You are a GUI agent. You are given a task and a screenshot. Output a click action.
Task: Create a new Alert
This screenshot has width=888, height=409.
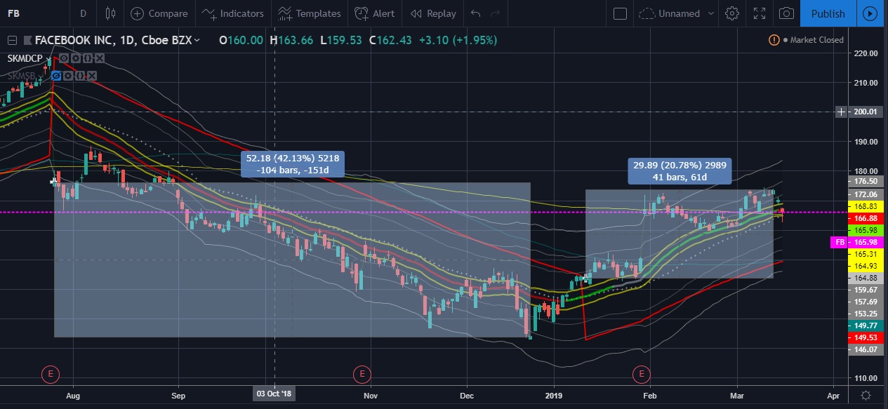click(374, 13)
